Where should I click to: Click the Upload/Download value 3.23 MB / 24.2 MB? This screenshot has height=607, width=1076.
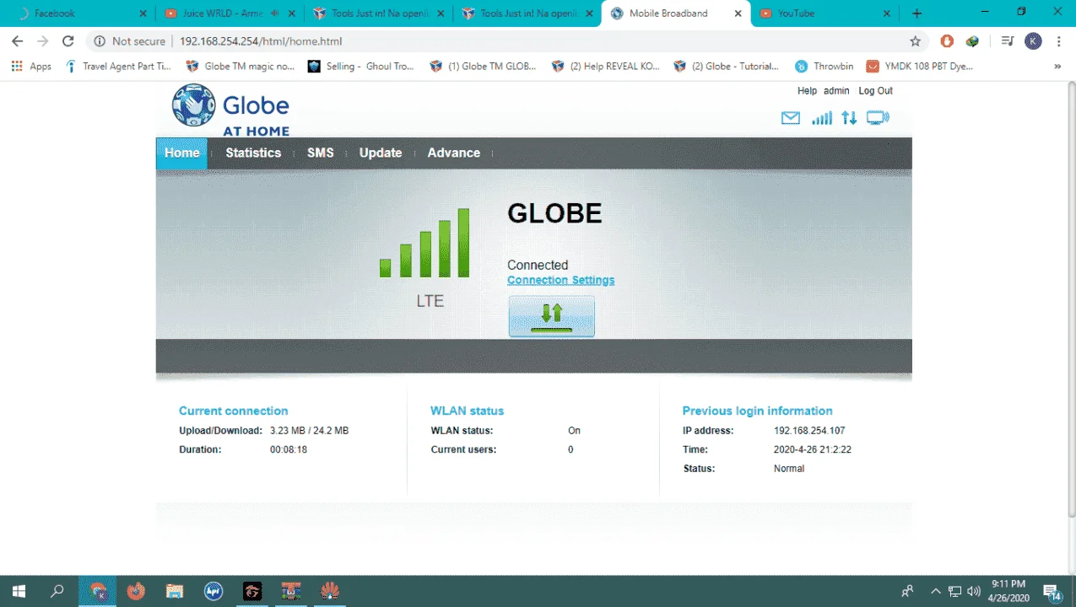[309, 431]
